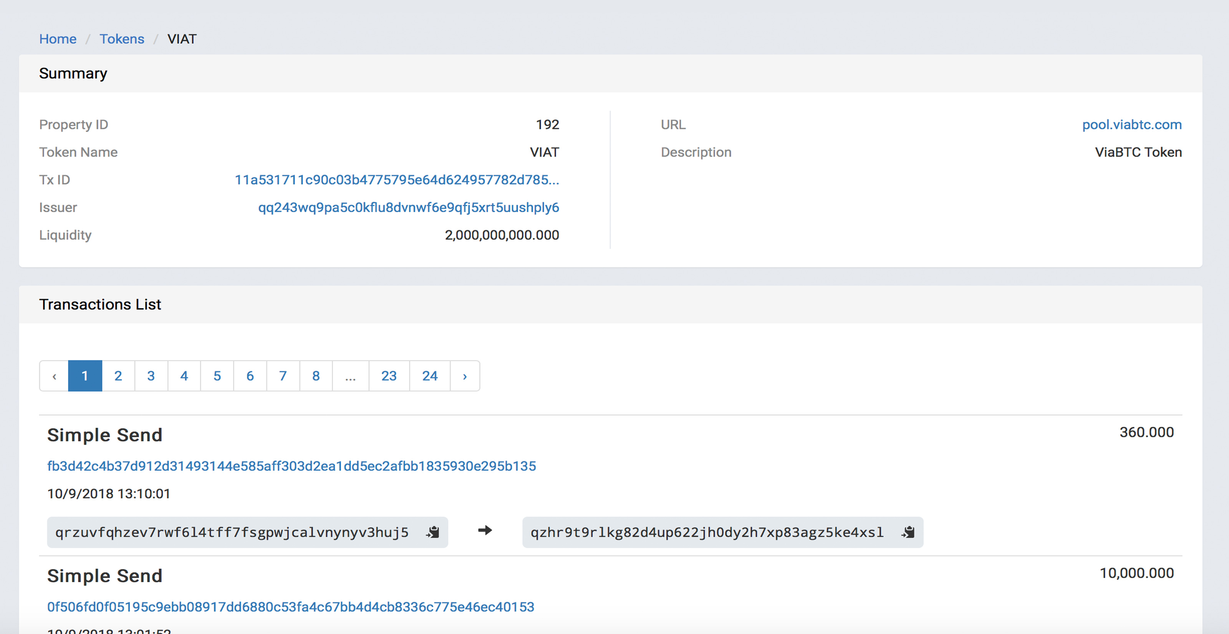Click the Description label
The width and height of the screenshot is (1229, 634).
coord(696,152)
